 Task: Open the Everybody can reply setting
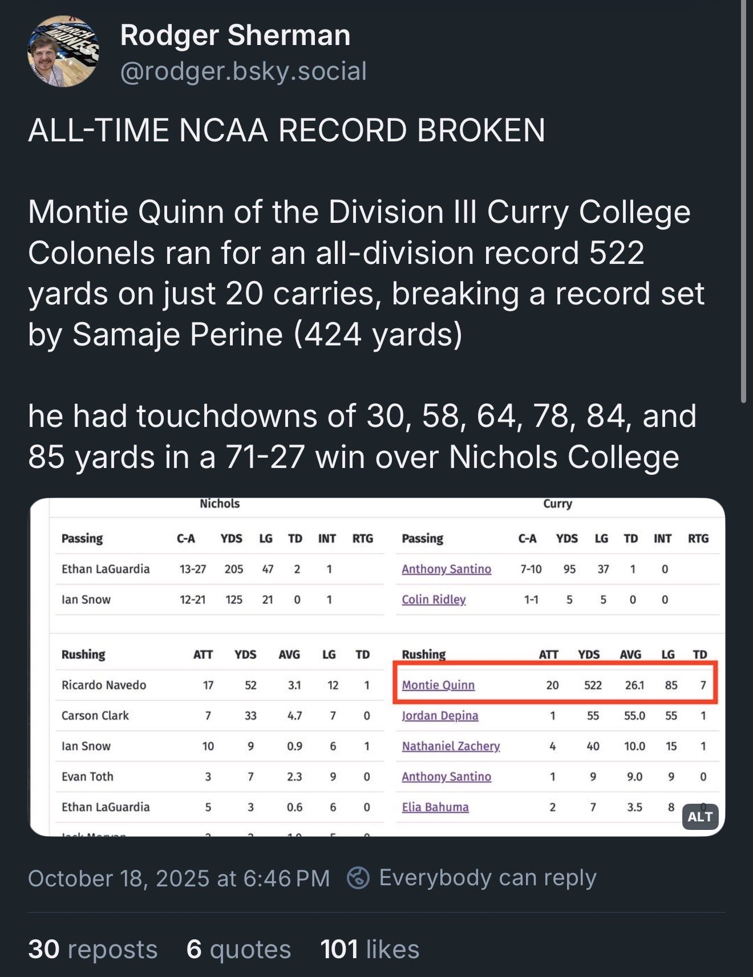[x=487, y=878]
